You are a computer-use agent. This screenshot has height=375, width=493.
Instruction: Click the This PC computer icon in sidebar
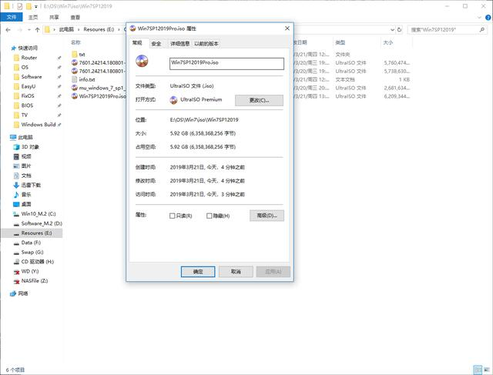(x=13, y=137)
